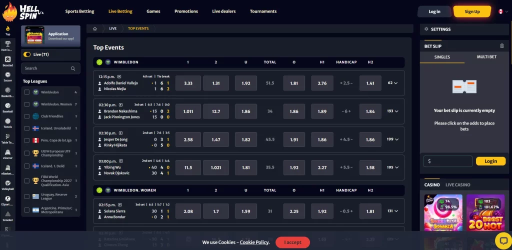Check the Peru. Copa de la Liga checkbox

27,140
